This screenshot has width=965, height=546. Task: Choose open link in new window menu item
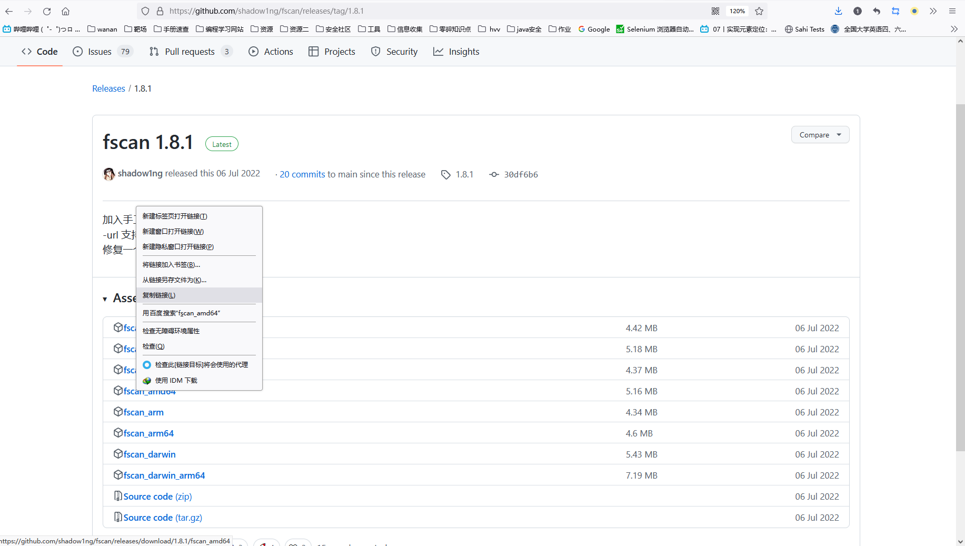pos(199,232)
